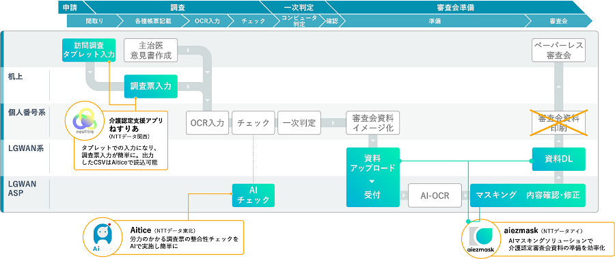The width and height of the screenshot is (615, 259).
Task: Click the OCR入力 process box
Action: 208,123
